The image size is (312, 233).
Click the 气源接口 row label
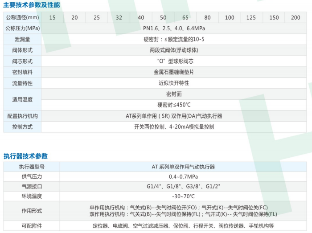click(x=31, y=186)
